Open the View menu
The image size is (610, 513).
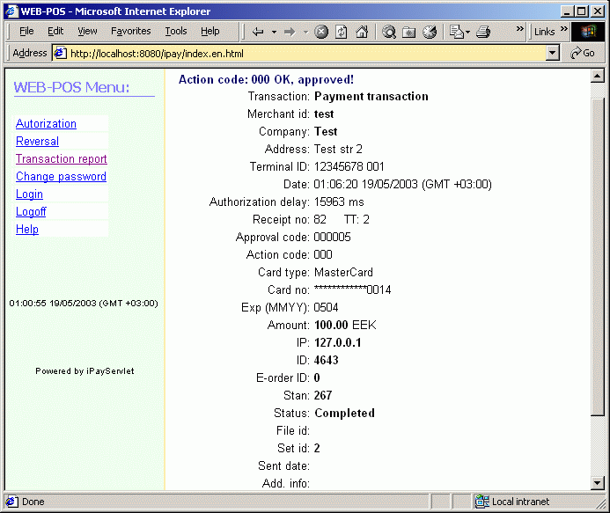tap(87, 31)
